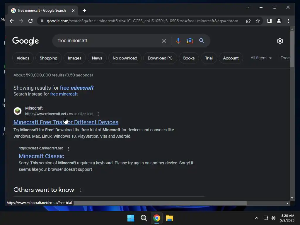300x225 pixels.
Task: Submit the search with the magnifier icon
Action: (x=202, y=40)
